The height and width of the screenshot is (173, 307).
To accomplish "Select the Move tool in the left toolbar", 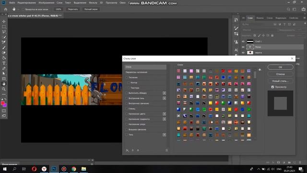I will 4,21.
